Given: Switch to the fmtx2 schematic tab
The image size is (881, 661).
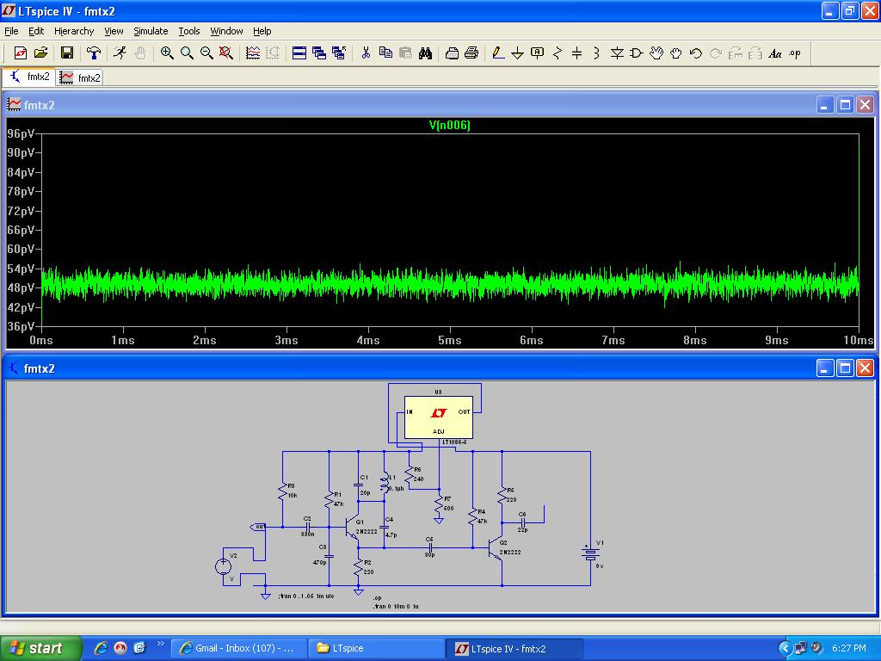Looking at the screenshot, I should coord(29,77).
